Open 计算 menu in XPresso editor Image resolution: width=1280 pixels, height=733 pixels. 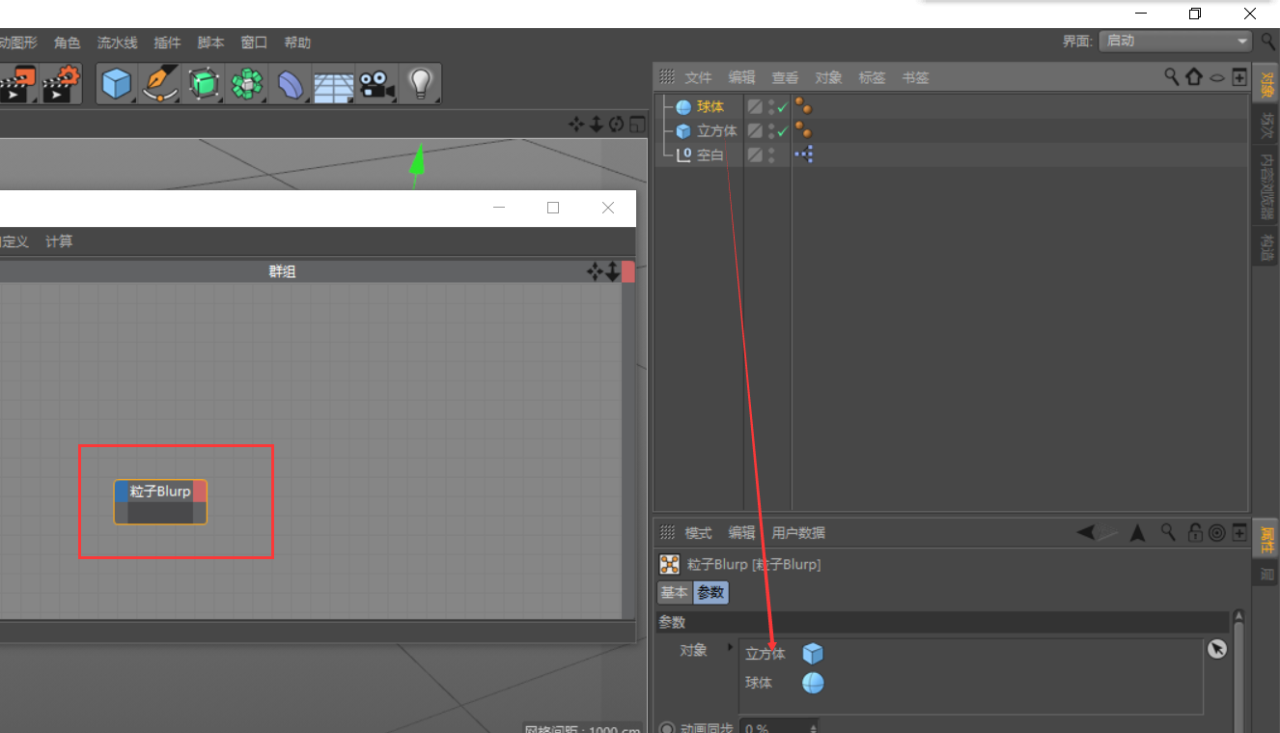click(59, 241)
